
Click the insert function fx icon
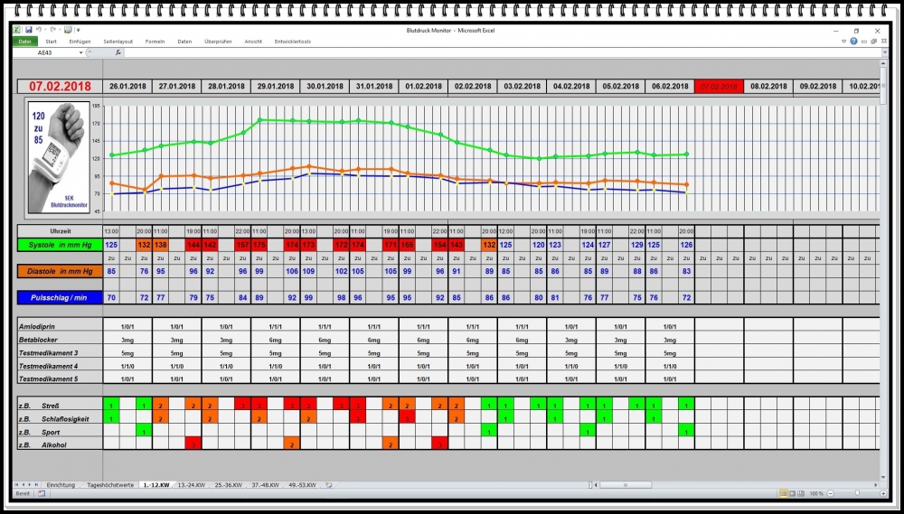[x=117, y=52]
